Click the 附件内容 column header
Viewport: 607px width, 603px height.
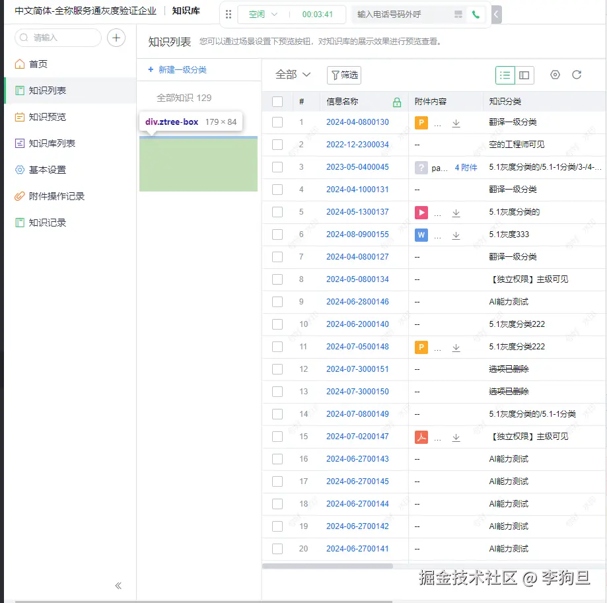pos(431,102)
